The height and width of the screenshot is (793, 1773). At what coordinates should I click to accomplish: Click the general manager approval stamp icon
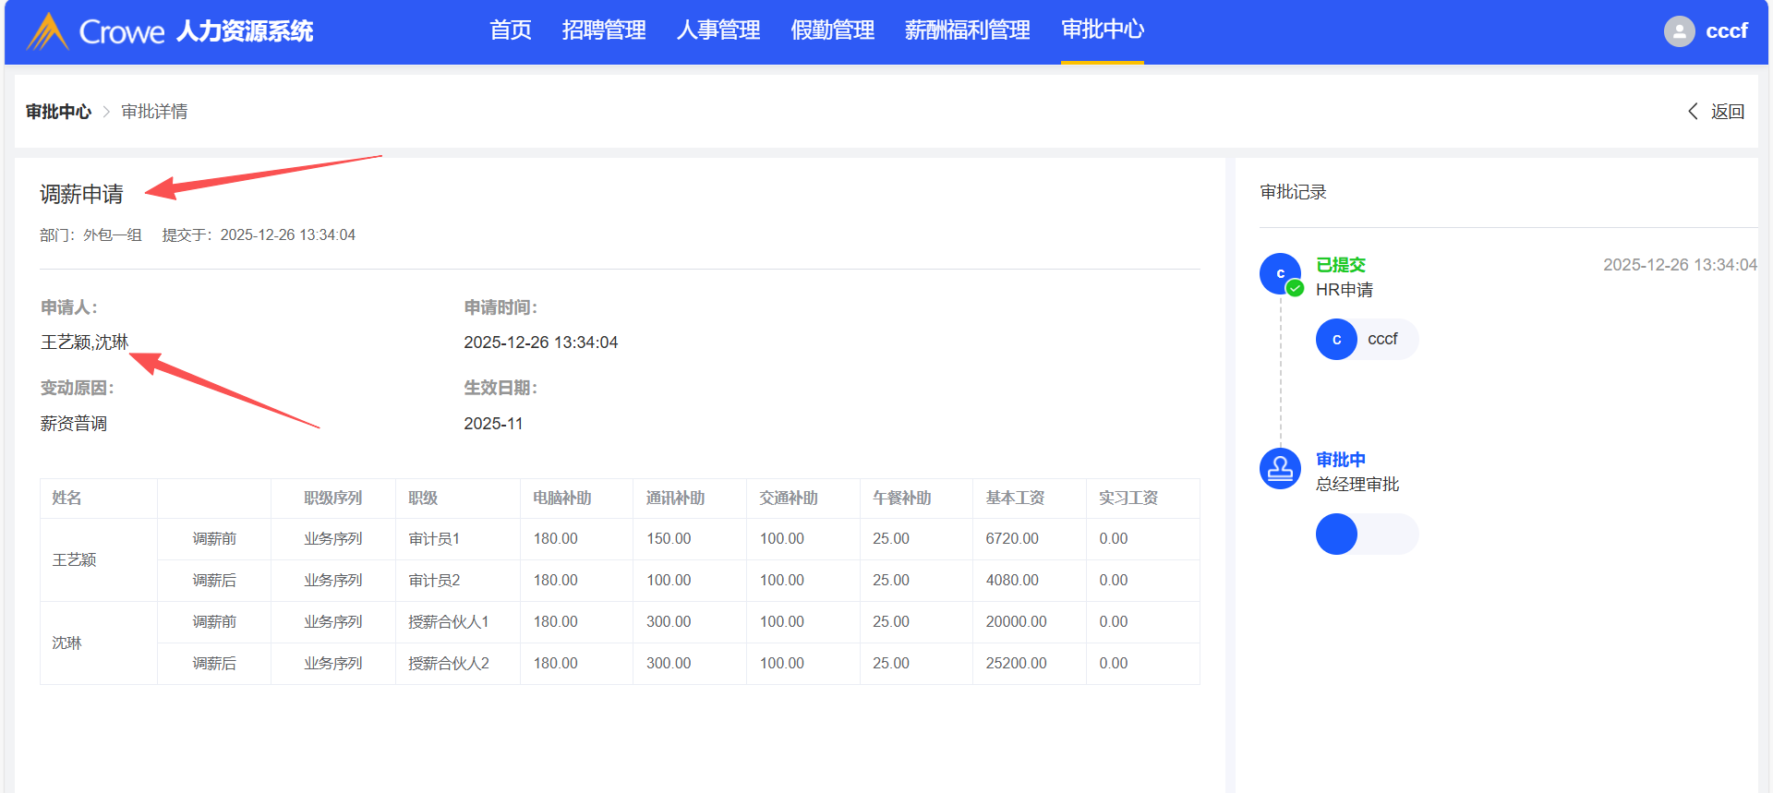[x=1280, y=469]
